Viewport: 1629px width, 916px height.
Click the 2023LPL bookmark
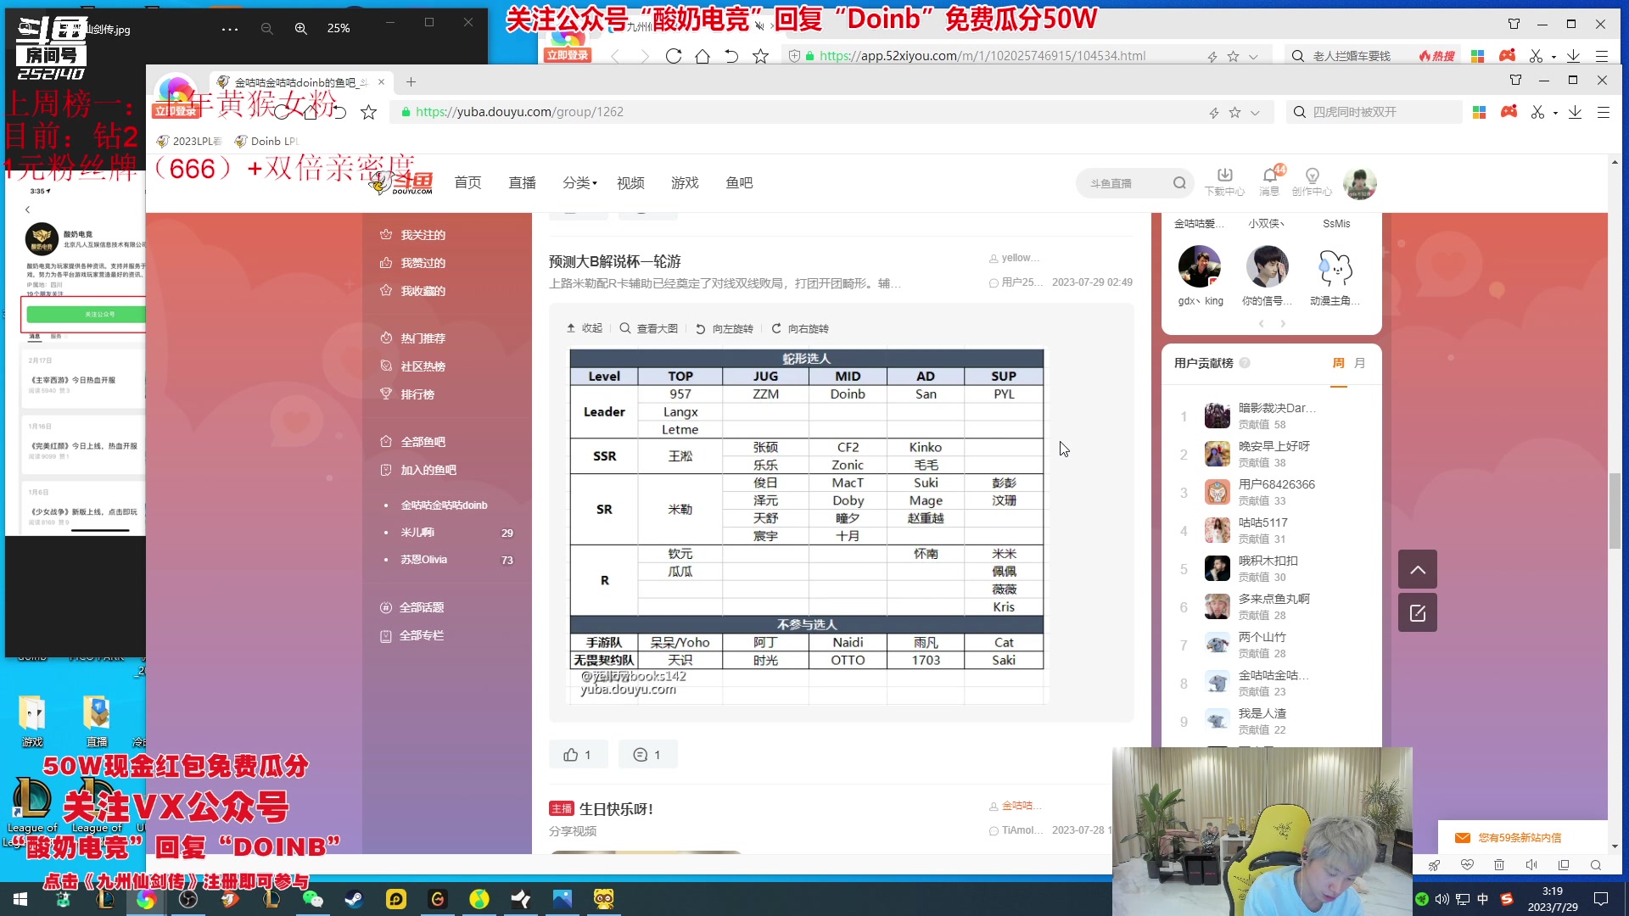tap(188, 142)
